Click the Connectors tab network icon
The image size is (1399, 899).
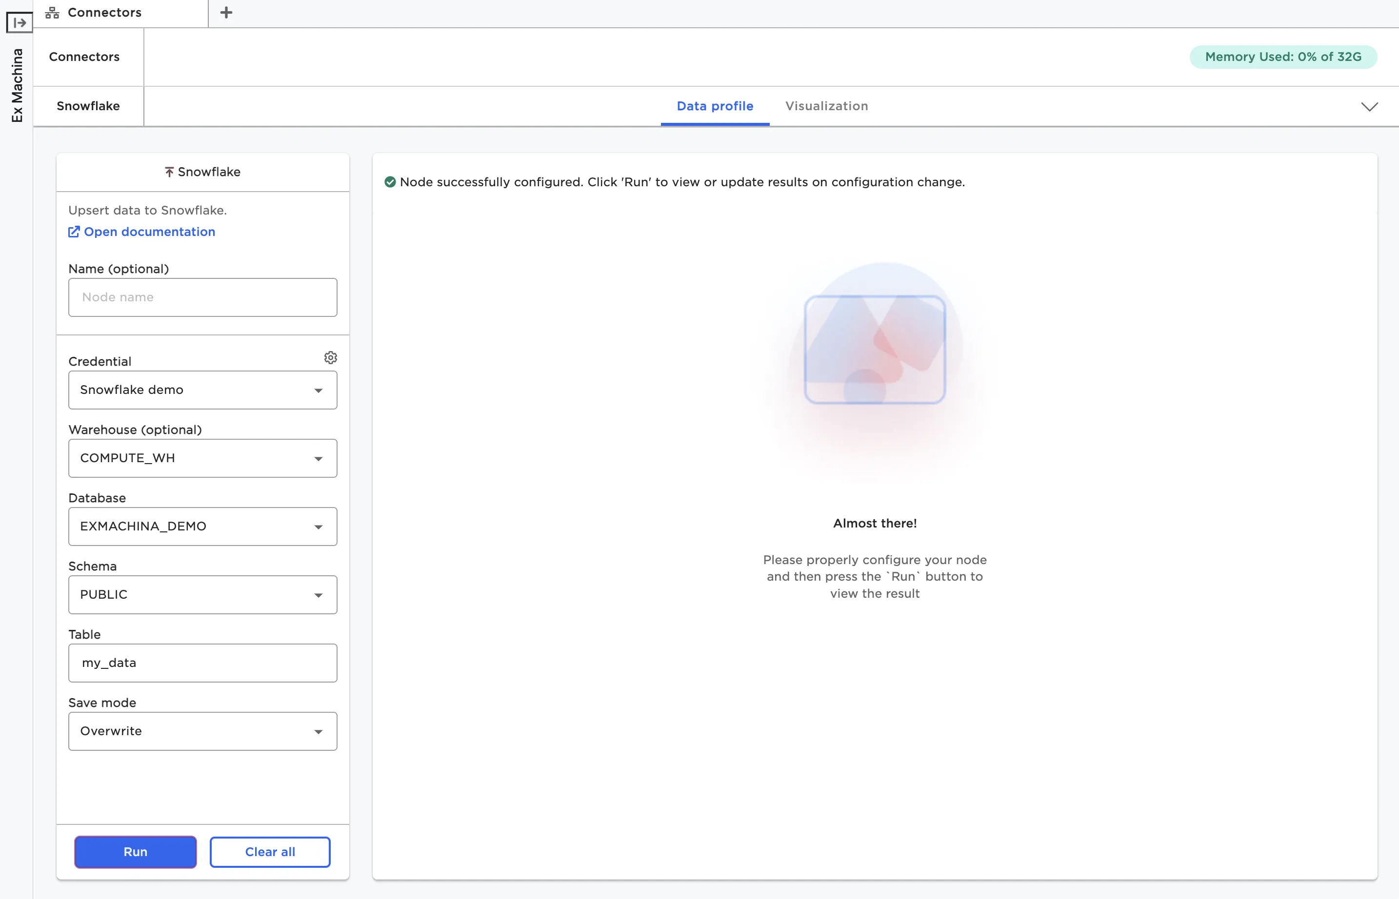tap(53, 12)
